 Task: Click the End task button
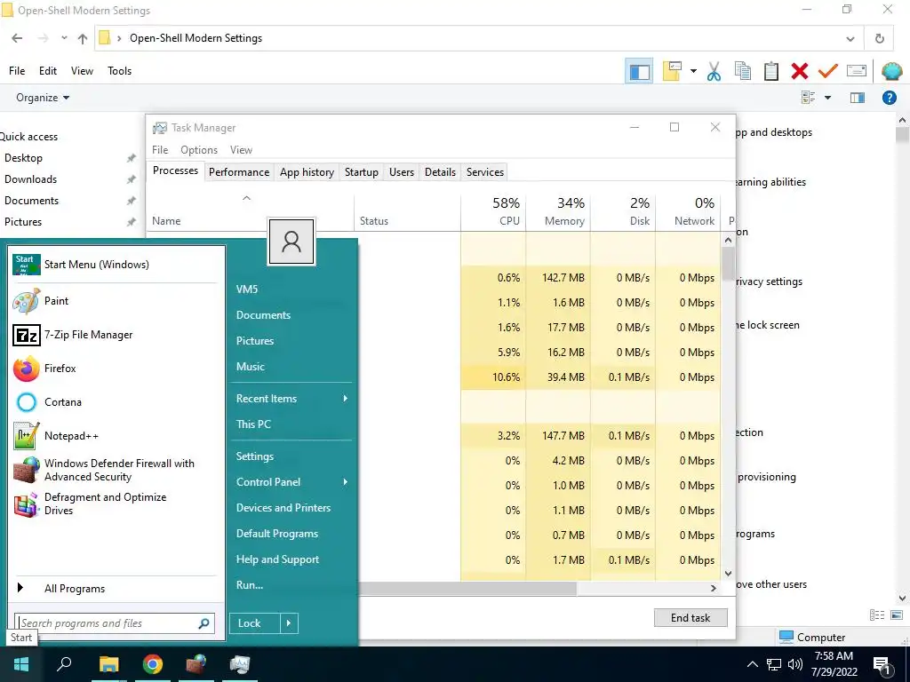[690, 618]
